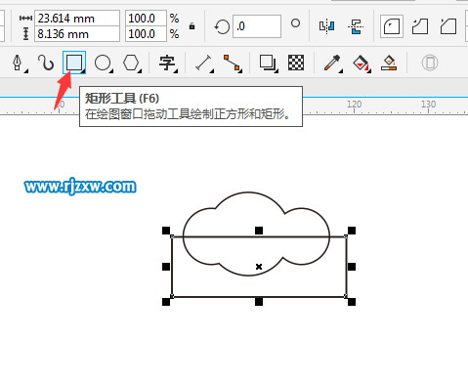Mirror the object vertically
The width and height of the screenshot is (468, 382).
tap(356, 26)
